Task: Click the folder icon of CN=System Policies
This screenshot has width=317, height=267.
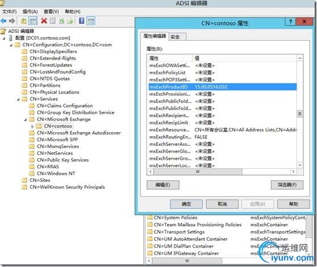Action: coord(150,217)
